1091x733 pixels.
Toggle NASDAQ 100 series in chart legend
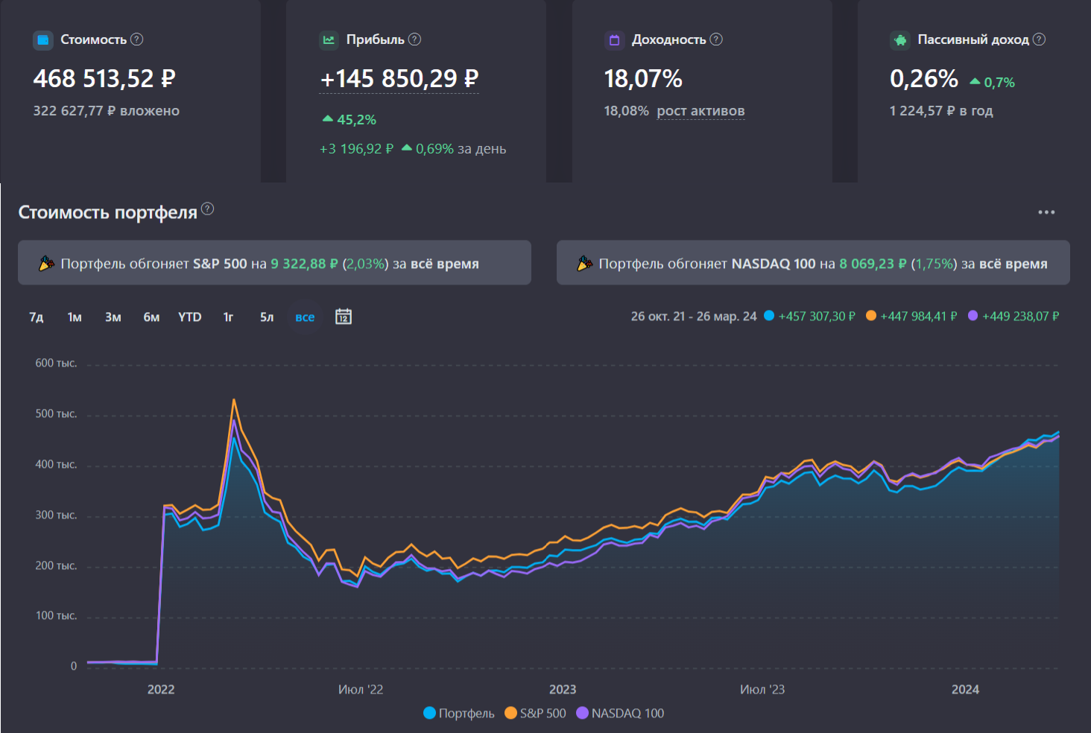pos(620,713)
